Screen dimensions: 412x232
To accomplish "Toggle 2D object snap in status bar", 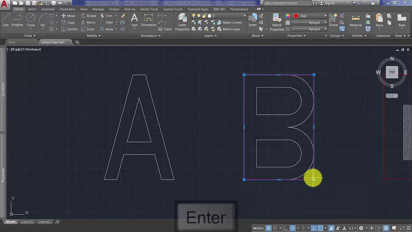I will (x=320, y=228).
